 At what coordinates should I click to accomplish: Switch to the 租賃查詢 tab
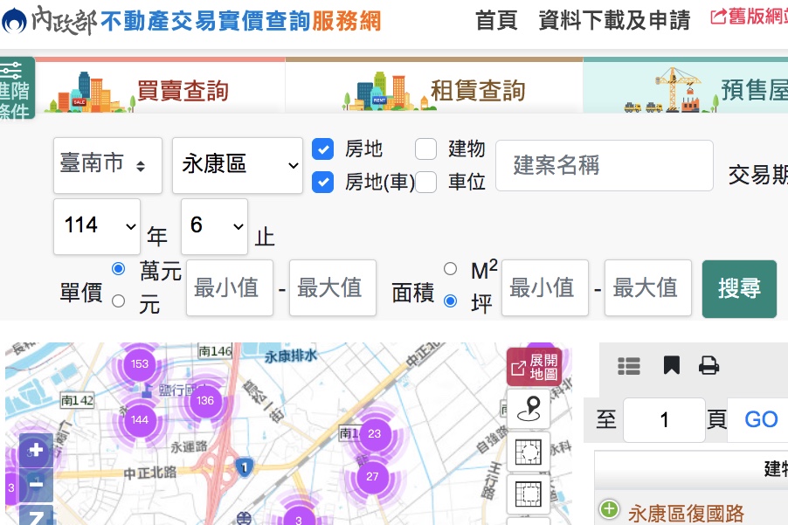[x=434, y=89]
